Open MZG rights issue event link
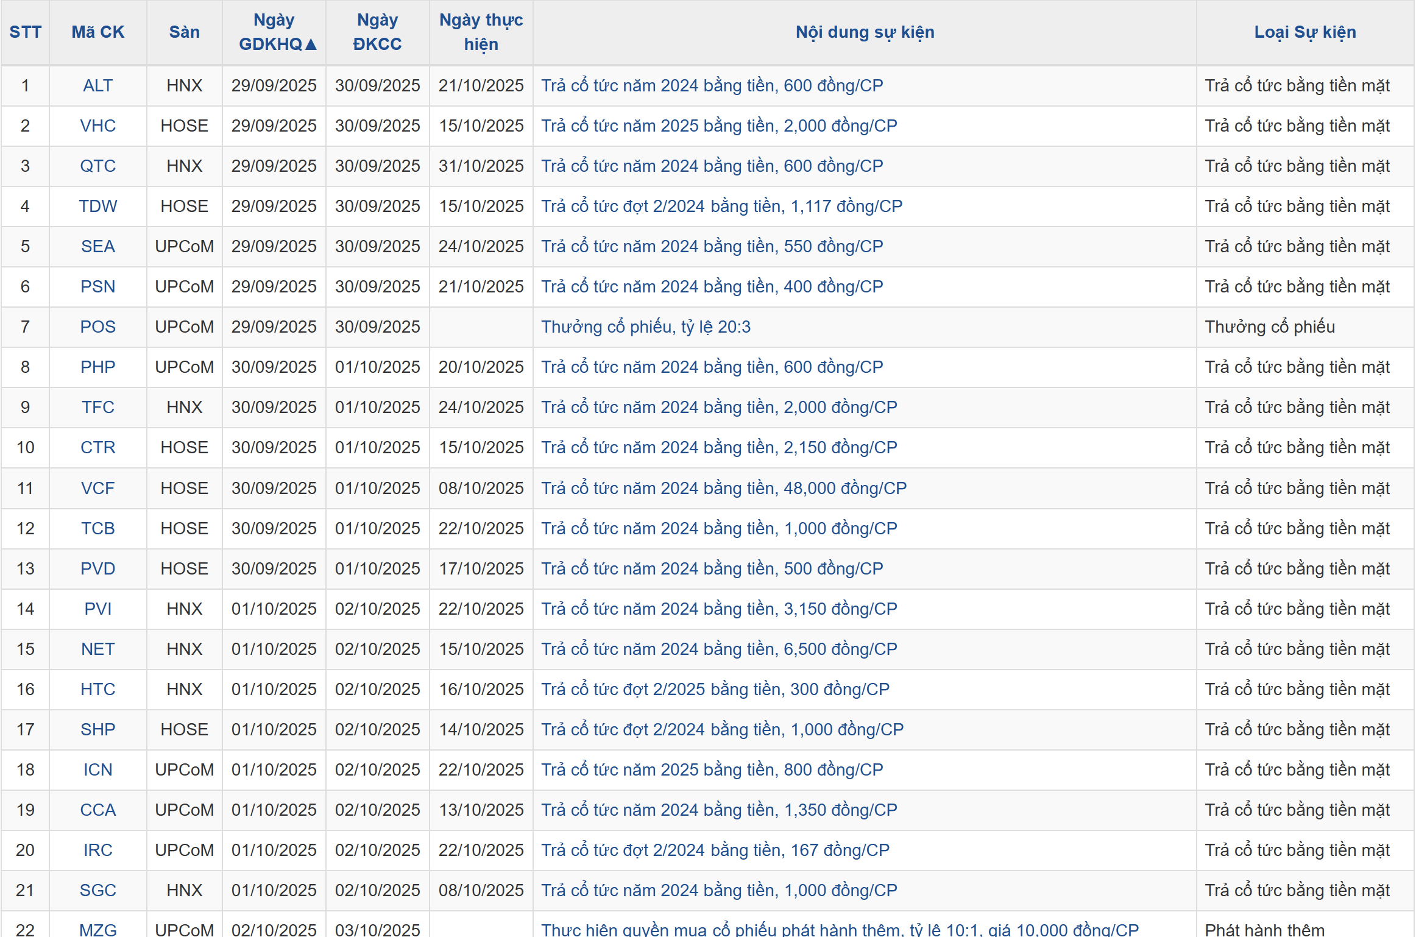The height and width of the screenshot is (937, 1416). click(x=839, y=930)
